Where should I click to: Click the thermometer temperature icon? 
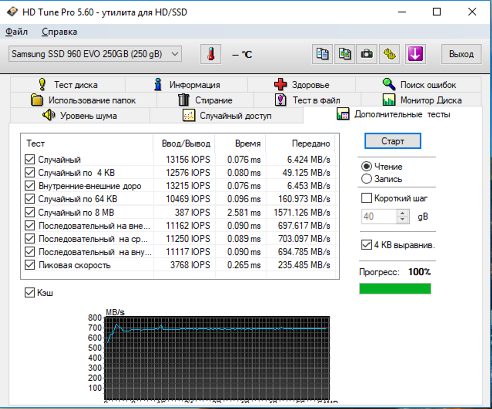(x=211, y=54)
